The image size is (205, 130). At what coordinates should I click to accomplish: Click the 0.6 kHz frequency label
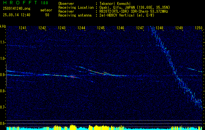pos(3,123)
